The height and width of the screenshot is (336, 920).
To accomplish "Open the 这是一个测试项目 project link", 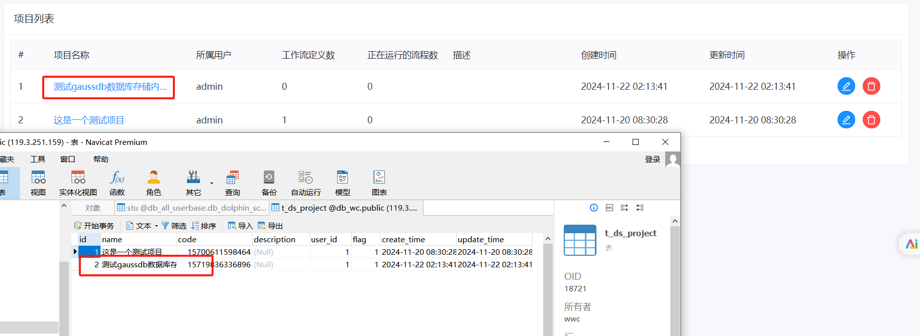I will 89,120.
